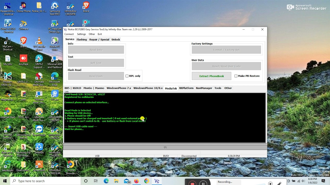
Task: Click the Format / Factory Set button
Action: pyautogui.click(x=226, y=50)
